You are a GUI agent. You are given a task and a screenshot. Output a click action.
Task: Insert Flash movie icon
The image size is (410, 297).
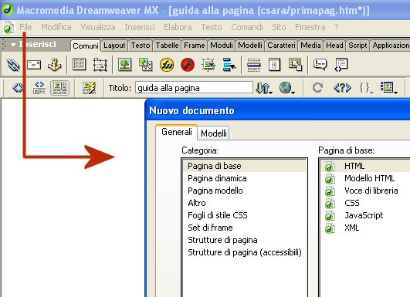click(x=188, y=65)
